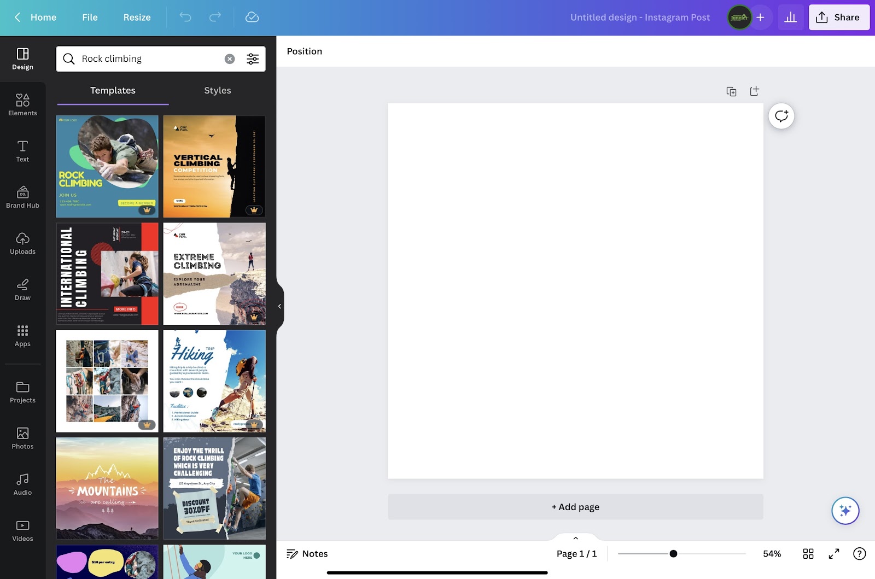The image size is (875, 579).
Task: Add a collaborator with plus button
Action: [x=760, y=17]
